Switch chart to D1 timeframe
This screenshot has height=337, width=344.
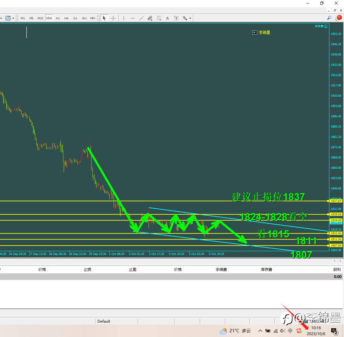point(75,18)
